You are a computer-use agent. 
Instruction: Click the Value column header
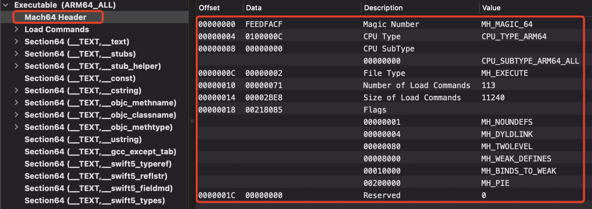(x=491, y=8)
